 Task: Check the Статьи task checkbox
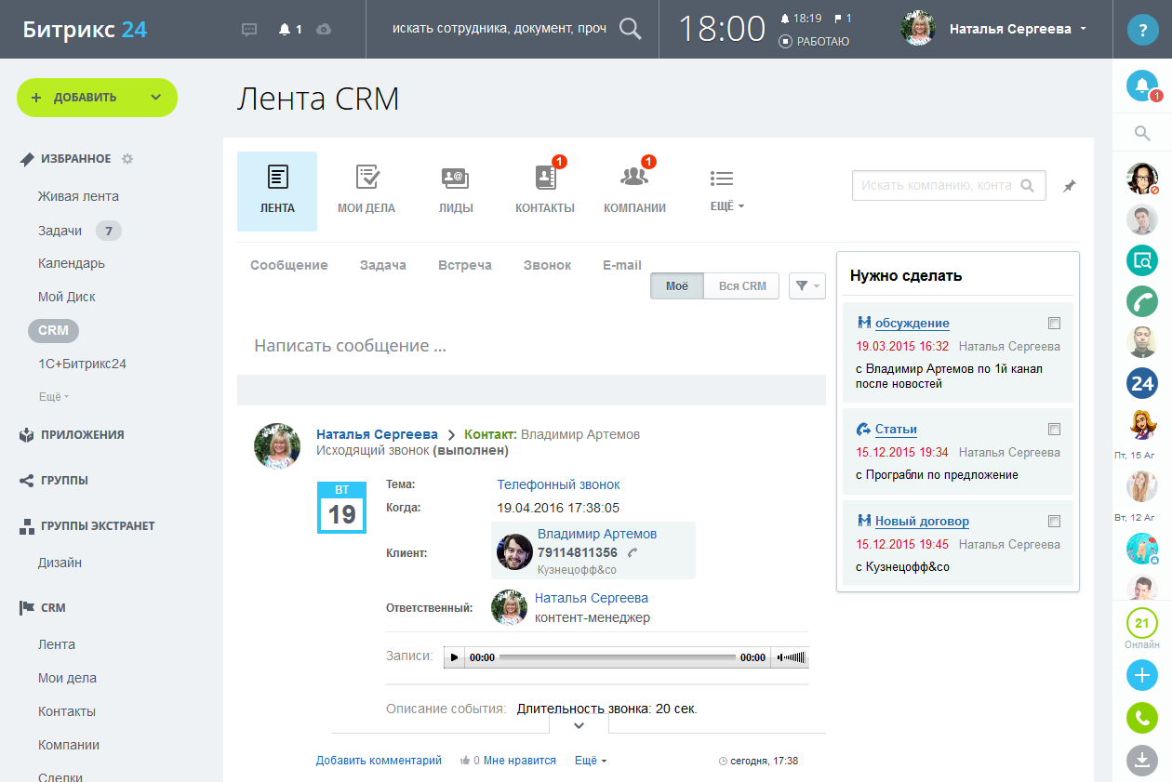click(x=1054, y=430)
